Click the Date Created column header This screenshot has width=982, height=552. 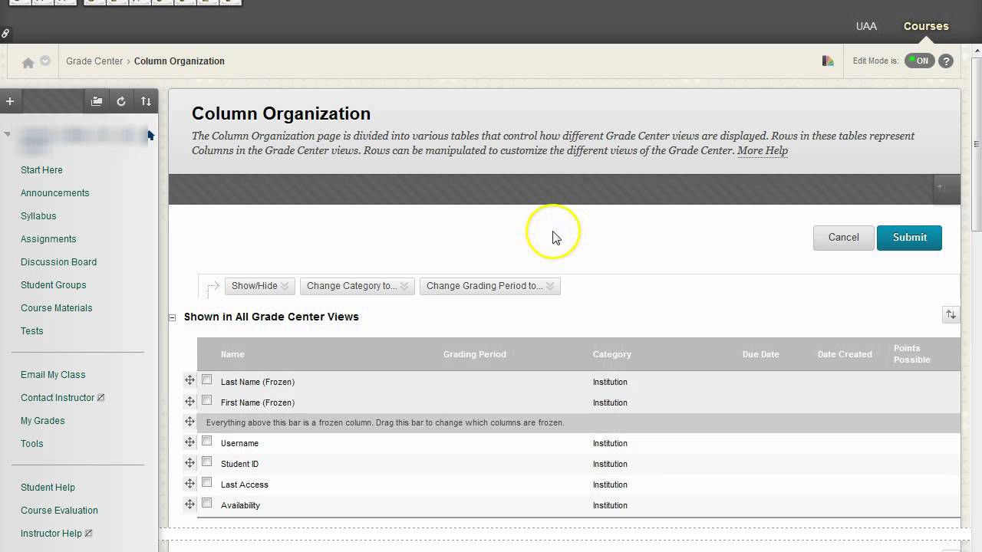coord(845,354)
